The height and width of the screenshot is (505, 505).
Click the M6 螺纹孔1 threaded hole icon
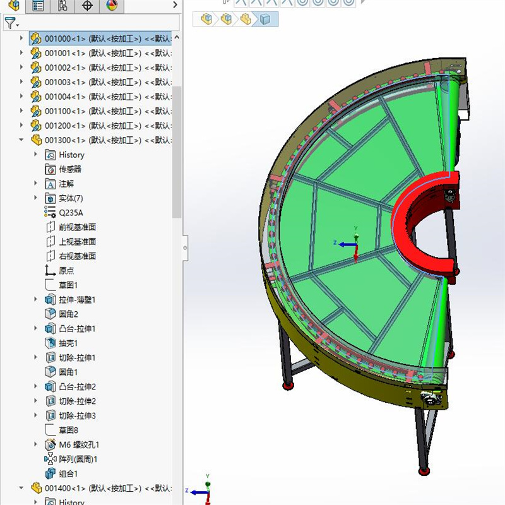coord(50,444)
